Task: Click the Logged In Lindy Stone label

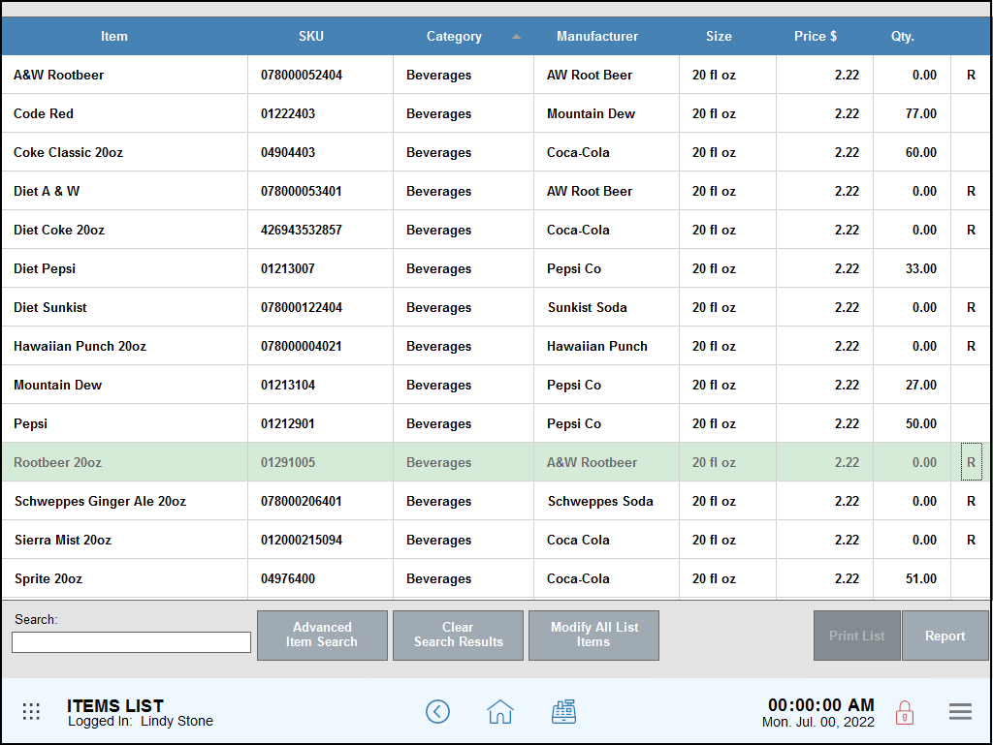Action: 141,721
